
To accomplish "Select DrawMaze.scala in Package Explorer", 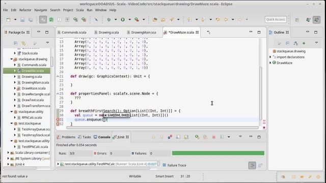I will 34,88.
